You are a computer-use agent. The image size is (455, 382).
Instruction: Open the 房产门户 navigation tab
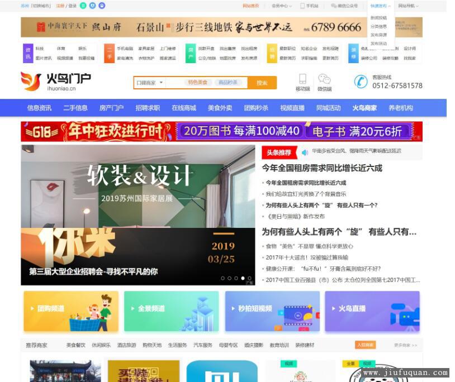tap(111, 108)
